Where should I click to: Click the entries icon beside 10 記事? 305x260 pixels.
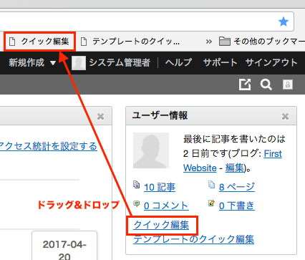pos(136,185)
